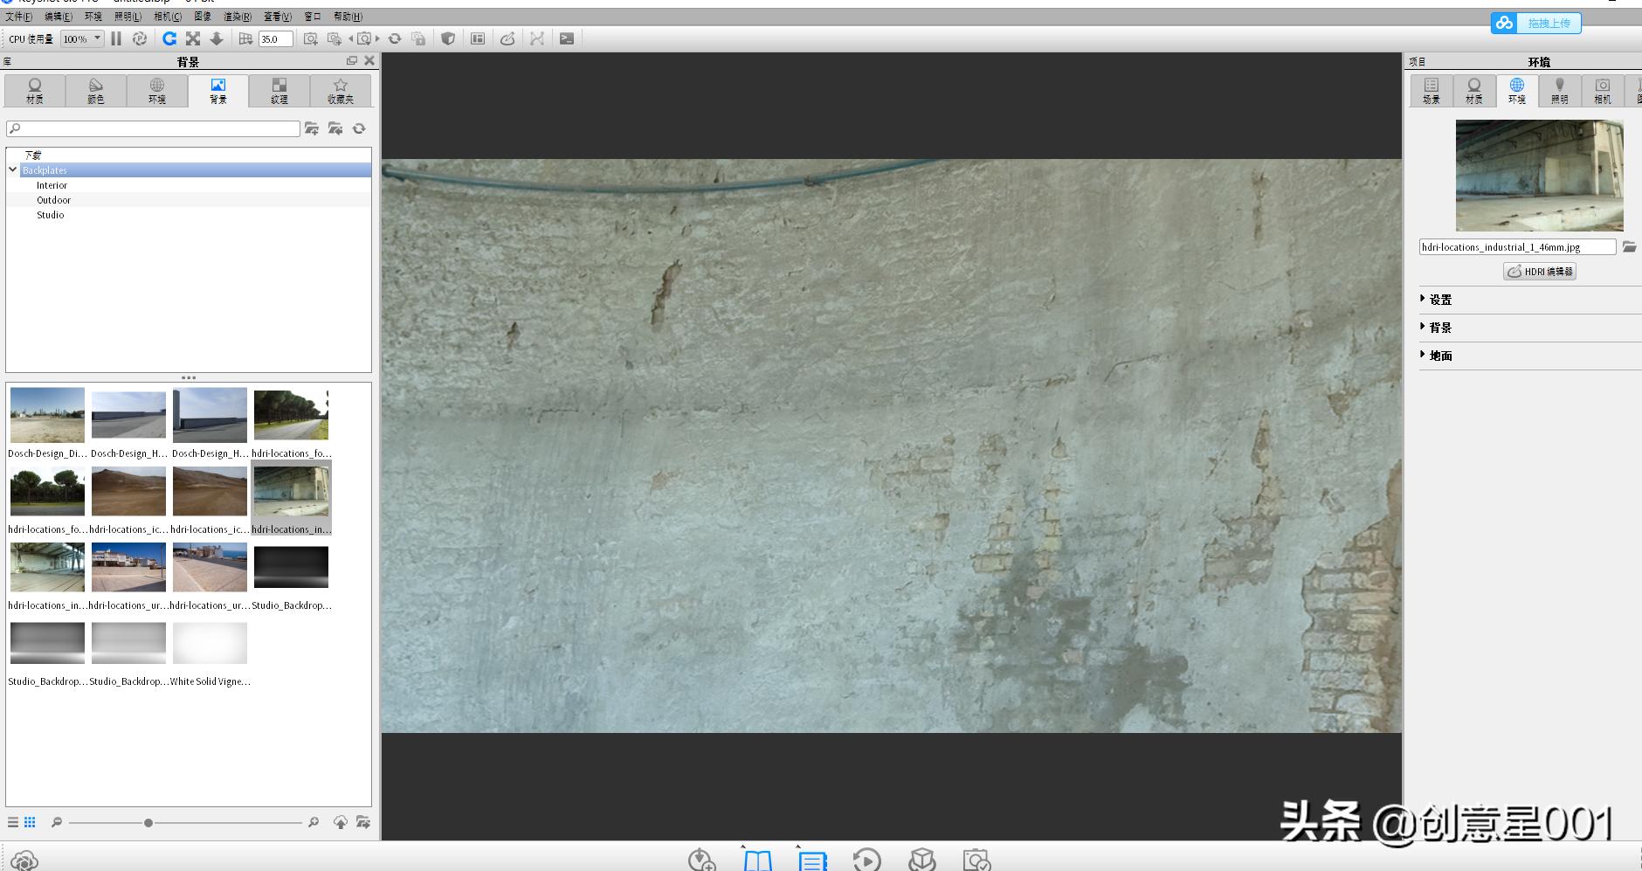Open the 帮助(H) menu

(348, 17)
